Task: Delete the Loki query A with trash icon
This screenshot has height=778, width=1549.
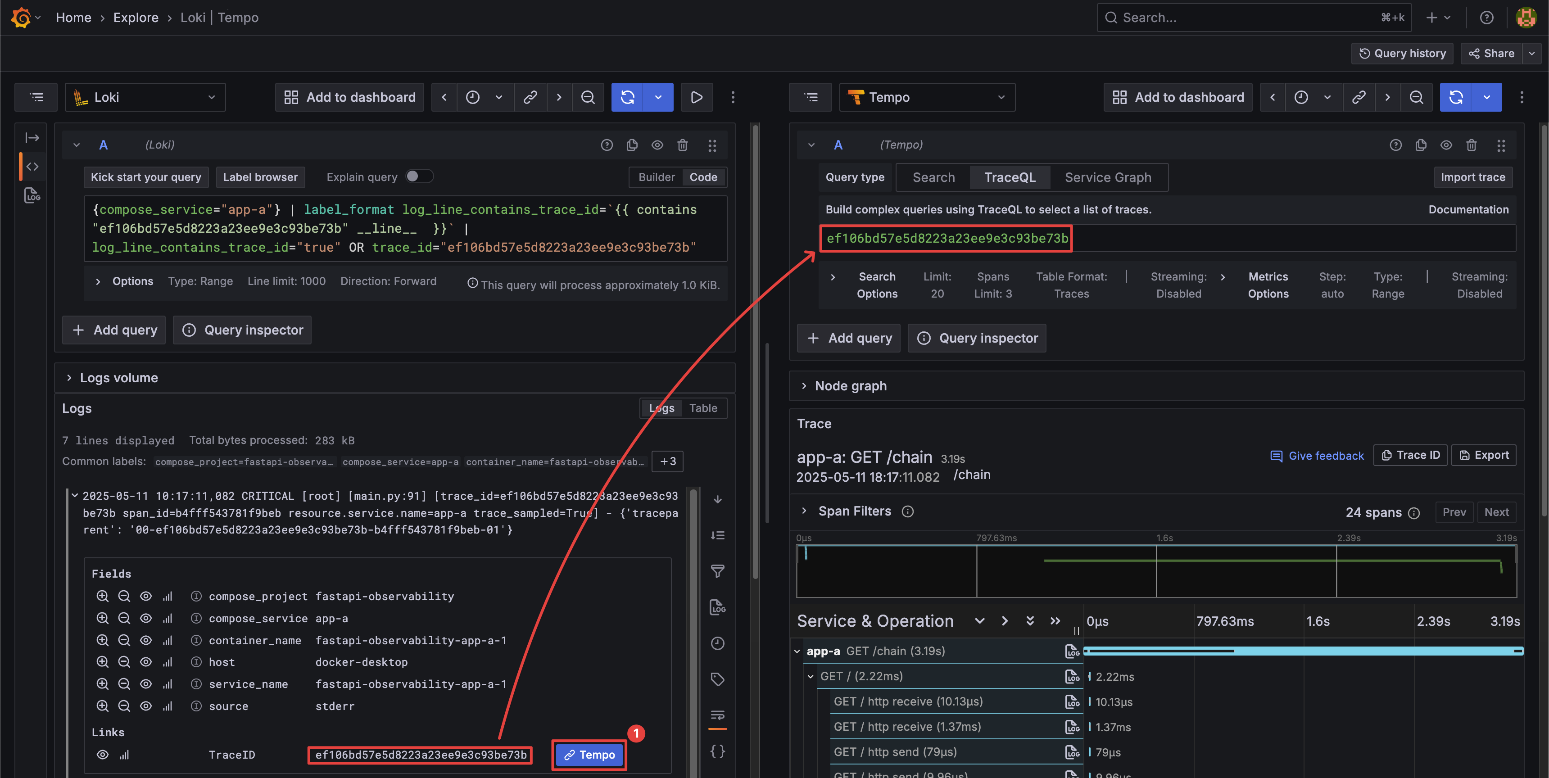Action: (x=683, y=145)
